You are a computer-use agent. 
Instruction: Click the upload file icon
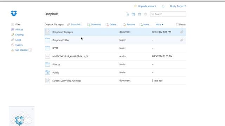pyautogui.click(x=127, y=14)
